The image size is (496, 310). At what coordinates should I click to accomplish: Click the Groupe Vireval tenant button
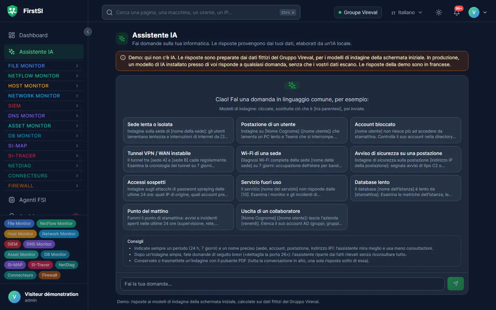pos(358,12)
